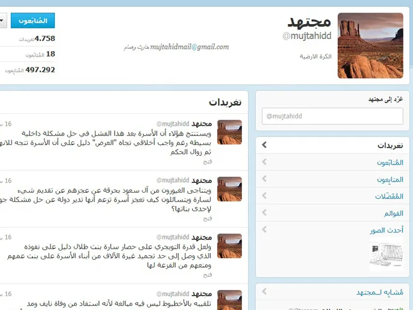Click the الكرة الارضية location text
Screen dimensions: 413x310
[315, 57]
